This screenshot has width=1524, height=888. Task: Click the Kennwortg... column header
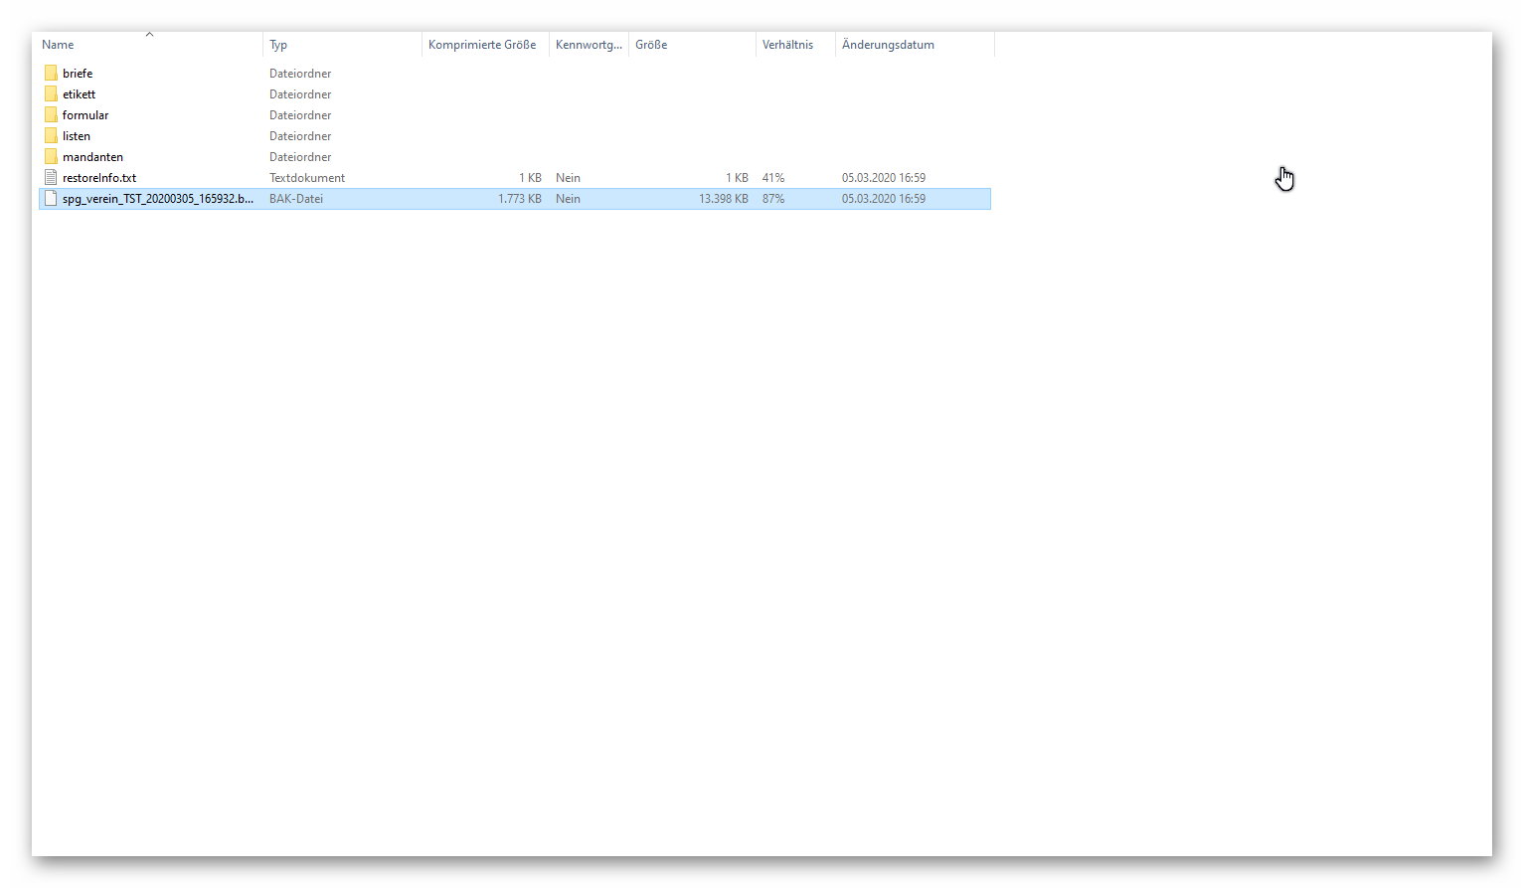pyautogui.click(x=589, y=45)
